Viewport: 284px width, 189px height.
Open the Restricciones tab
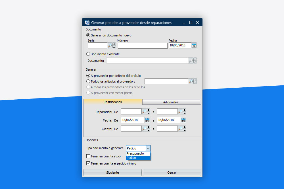[x=113, y=102]
